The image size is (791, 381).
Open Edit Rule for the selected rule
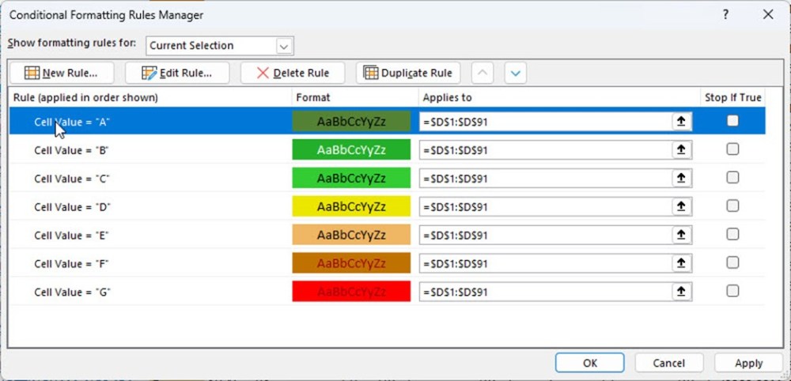177,73
